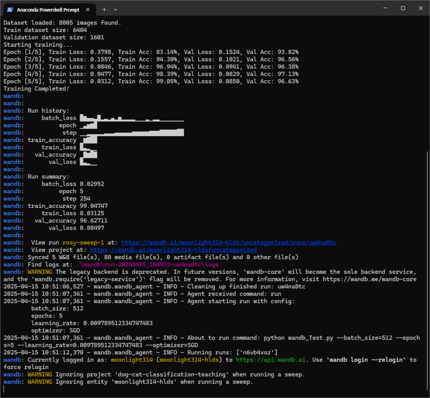430x398 pixels.
Task: Expand the new tab profile dropdown
Action: tap(116, 10)
